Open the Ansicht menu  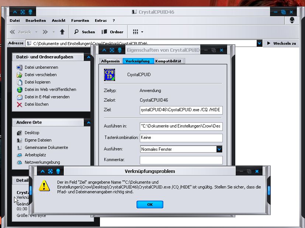click(x=59, y=20)
